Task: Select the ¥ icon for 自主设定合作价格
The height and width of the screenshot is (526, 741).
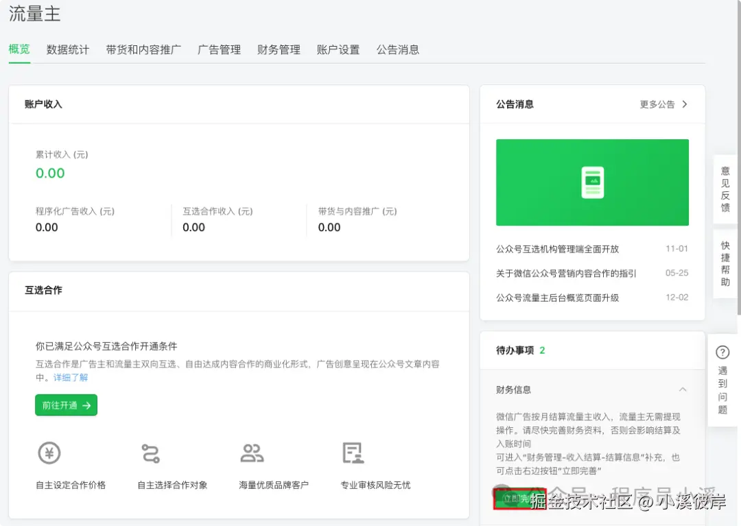Action: 48,453
